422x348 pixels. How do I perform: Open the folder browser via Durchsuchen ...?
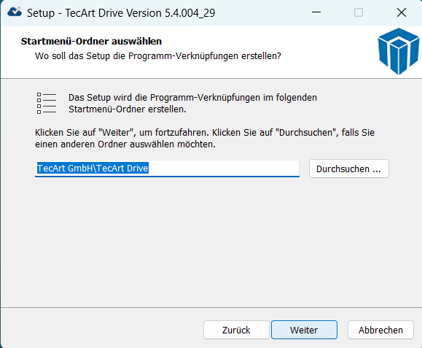pos(349,169)
